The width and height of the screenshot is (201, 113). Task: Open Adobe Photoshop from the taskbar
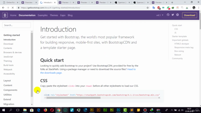(118, 110)
